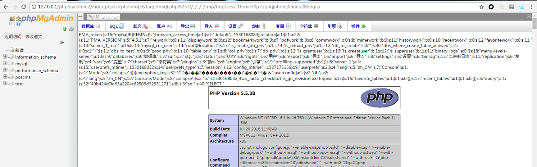Click the address bar URL field
The height and width of the screenshot is (167, 537).
click(x=258, y=7)
